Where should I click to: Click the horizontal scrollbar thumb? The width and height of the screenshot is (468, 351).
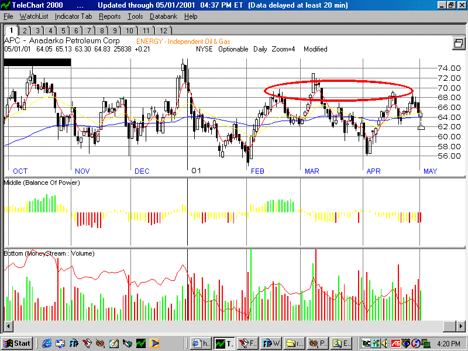pos(450,326)
